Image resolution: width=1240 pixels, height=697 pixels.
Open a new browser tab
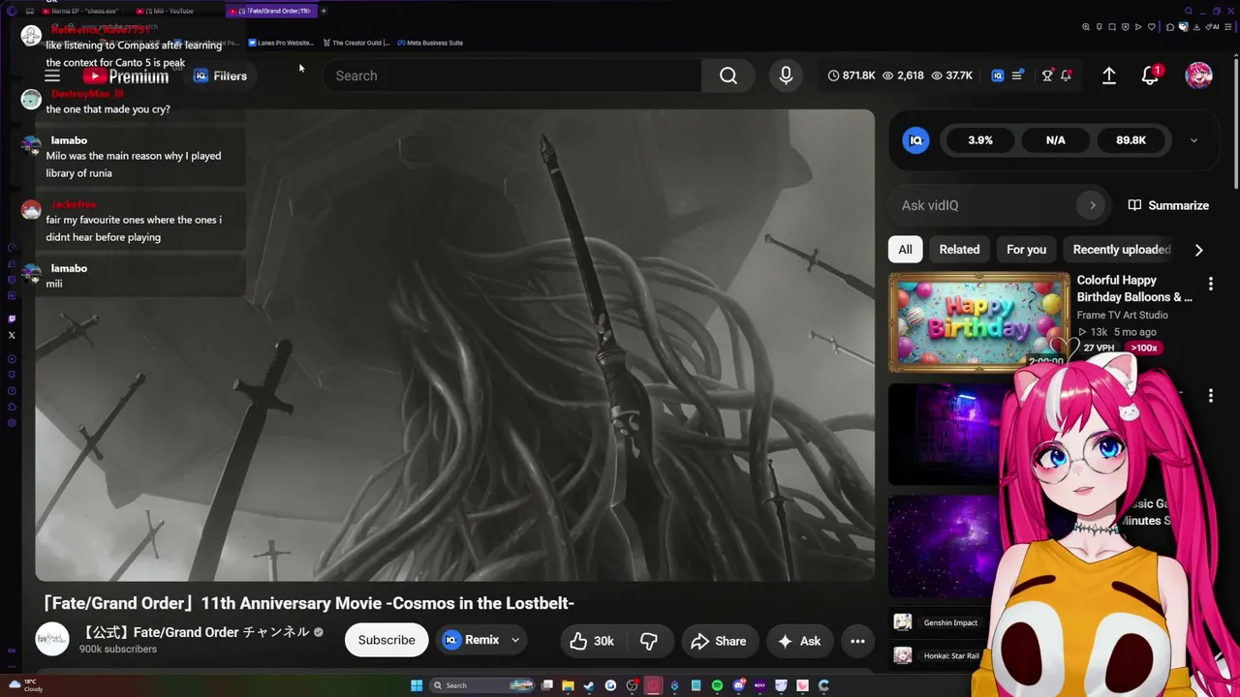pyautogui.click(x=324, y=11)
